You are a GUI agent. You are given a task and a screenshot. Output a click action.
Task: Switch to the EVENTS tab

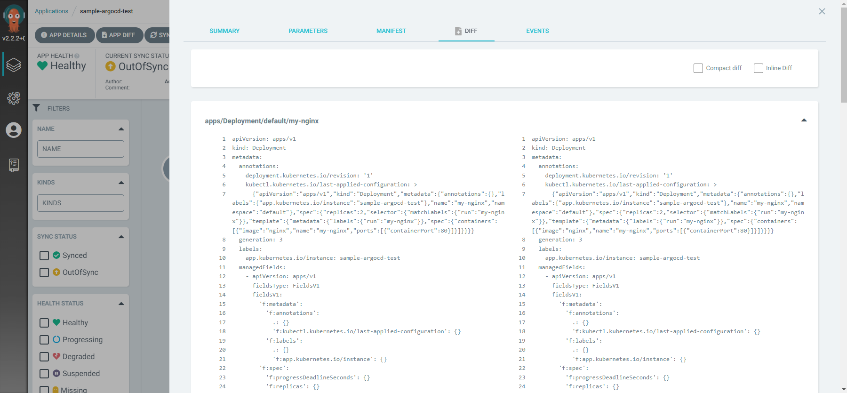(537, 31)
